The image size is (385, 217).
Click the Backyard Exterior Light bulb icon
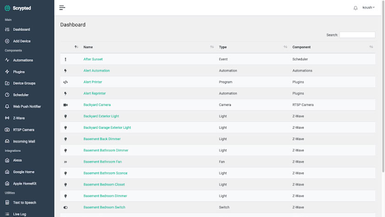pyautogui.click(x=65, y=116)
